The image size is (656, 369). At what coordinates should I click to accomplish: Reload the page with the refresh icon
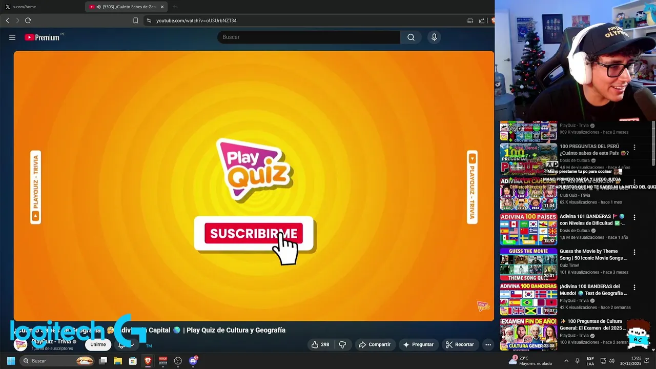(x=28, y=20)
